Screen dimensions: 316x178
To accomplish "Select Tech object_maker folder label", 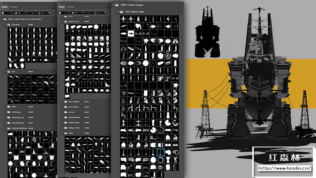I will 135,12.
